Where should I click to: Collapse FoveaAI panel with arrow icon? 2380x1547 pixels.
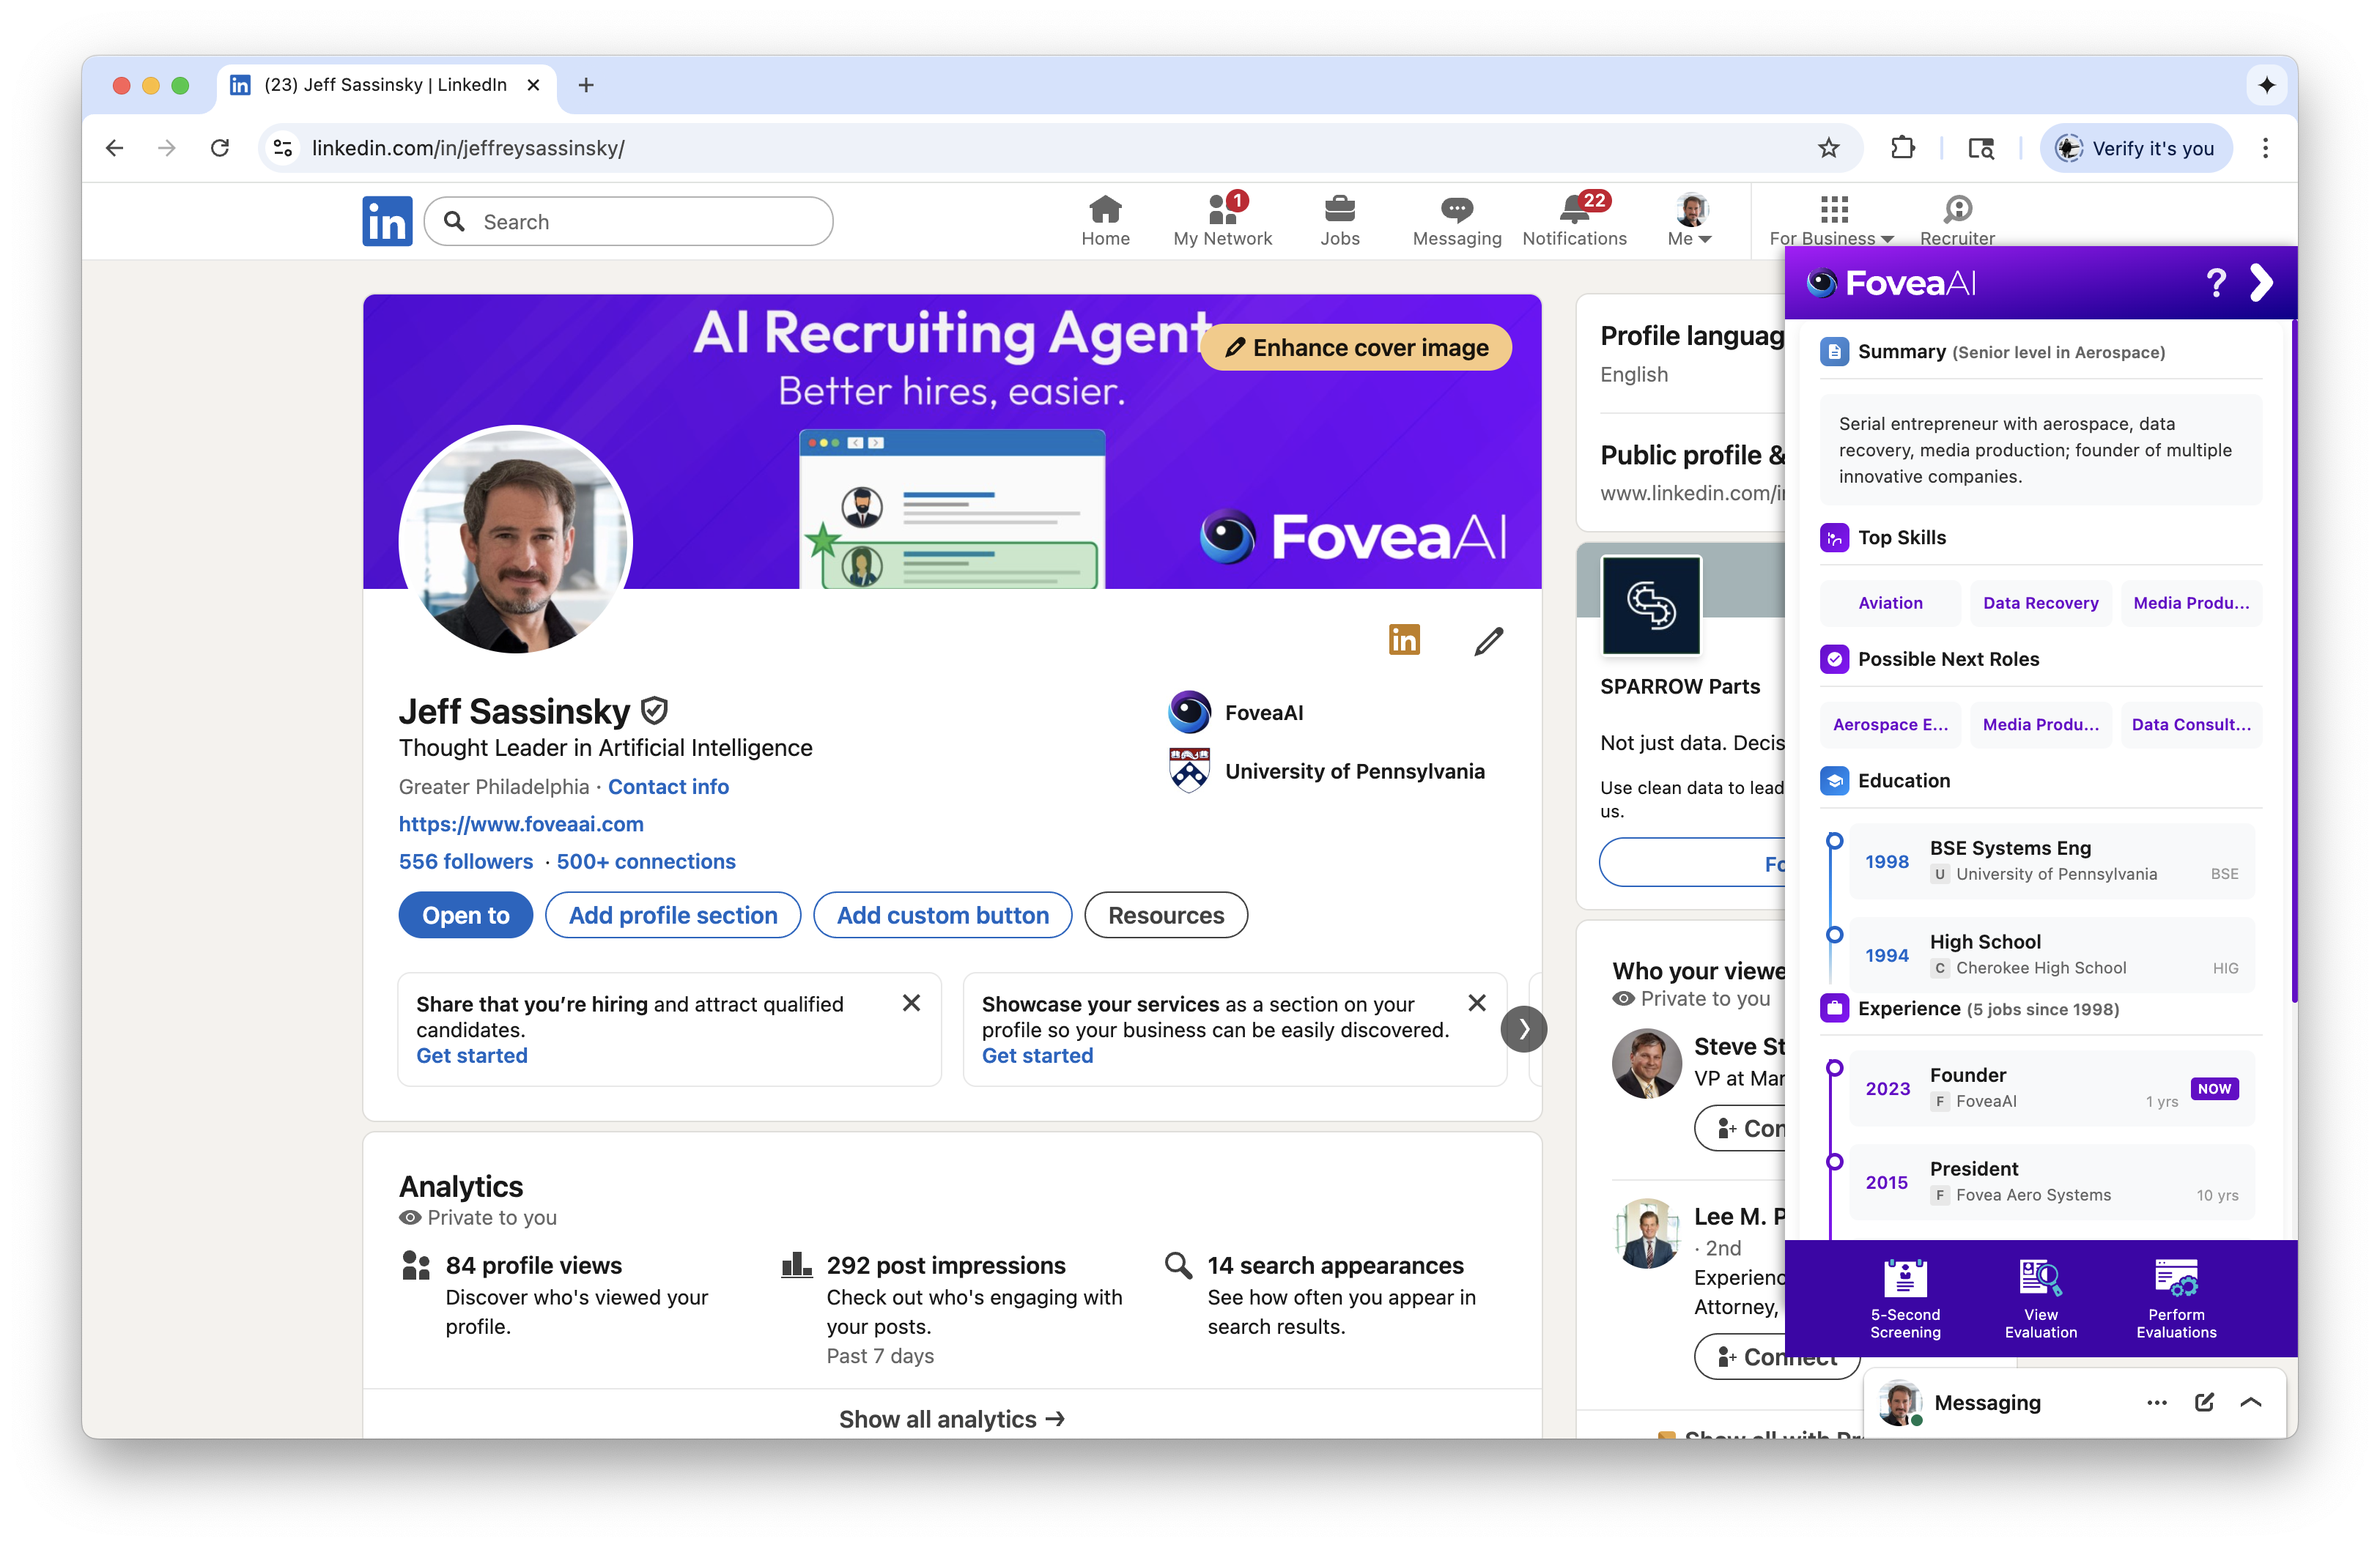coord(2261,283)
